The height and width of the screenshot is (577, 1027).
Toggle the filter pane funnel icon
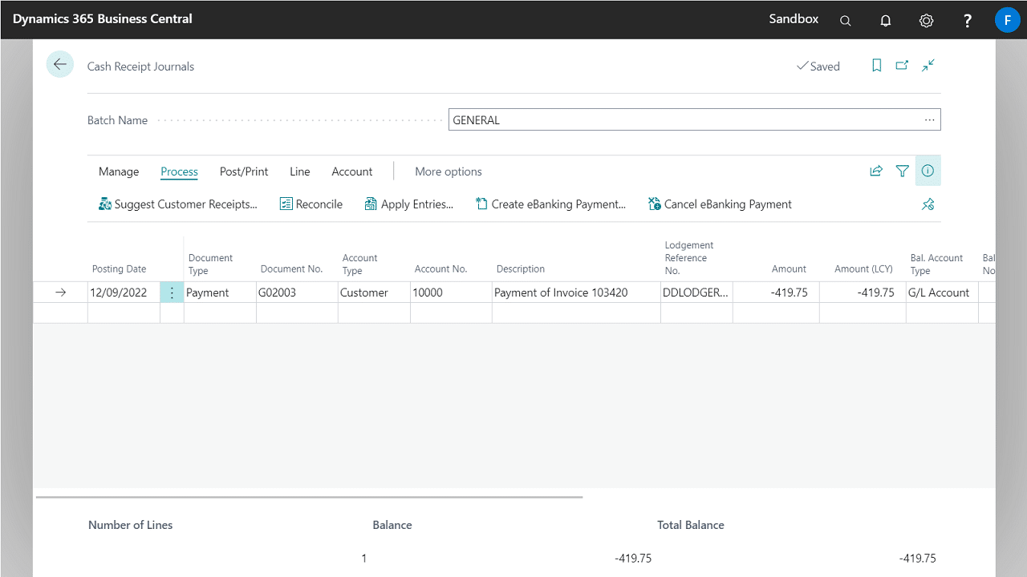(903, 171)
